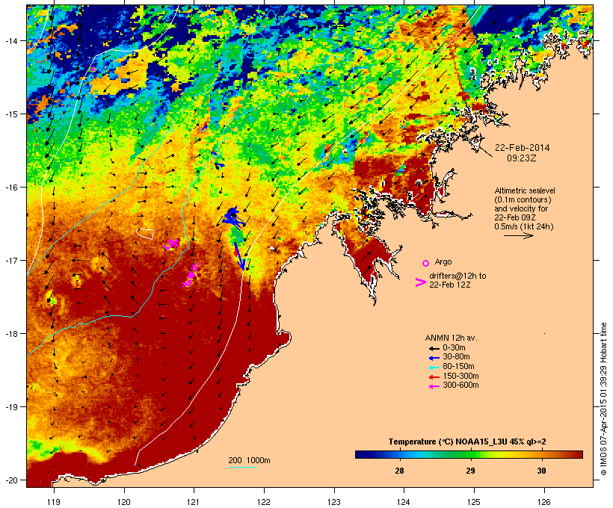
Task: Click latitude axis label -14
Action: [11, 40]
